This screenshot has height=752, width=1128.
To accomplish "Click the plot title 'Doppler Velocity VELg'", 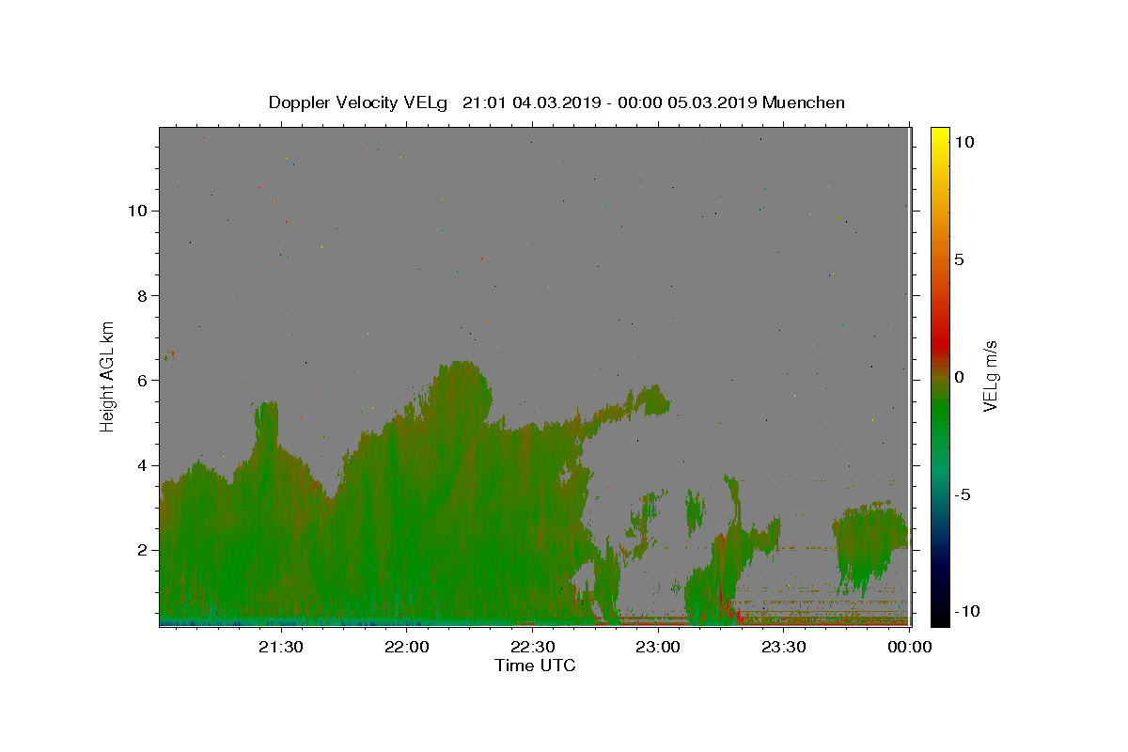I will pos(359,102).
